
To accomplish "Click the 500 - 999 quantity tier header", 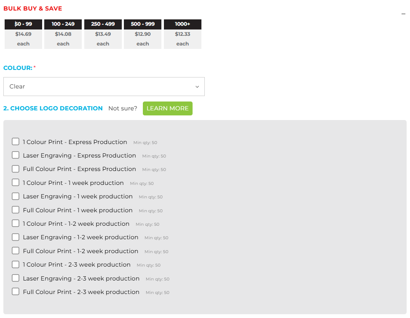I will [143, 24].
